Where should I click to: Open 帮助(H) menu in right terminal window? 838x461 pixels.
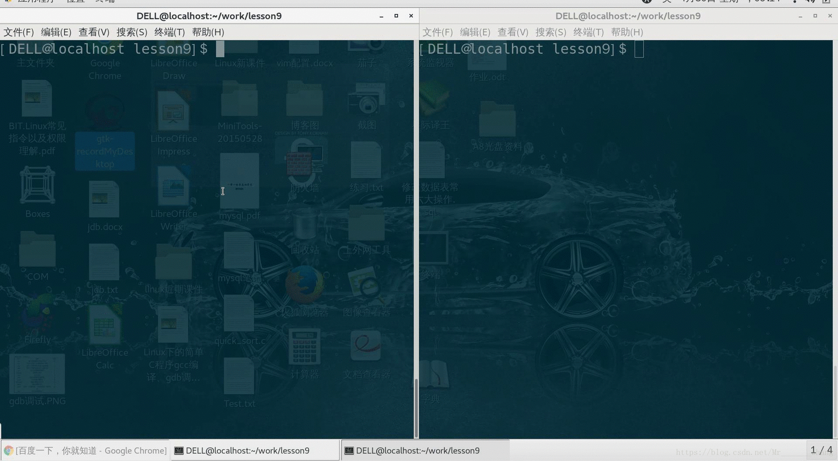pyautogui.click(x=627, y=32)
